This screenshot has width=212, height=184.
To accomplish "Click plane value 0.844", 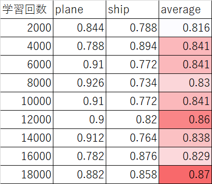I will click(x=79, y=28).
